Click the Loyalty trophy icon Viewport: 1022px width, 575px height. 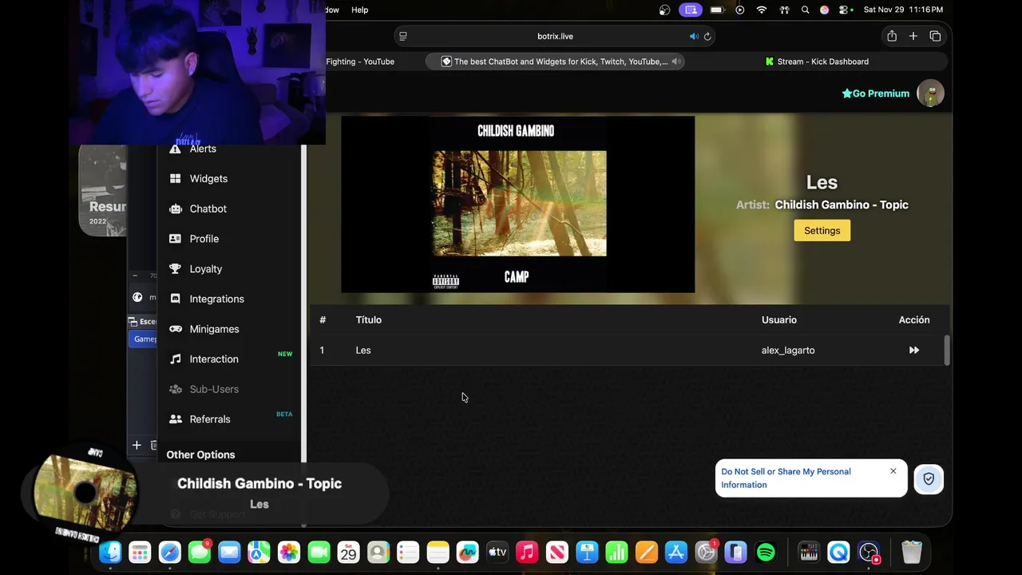176,269
